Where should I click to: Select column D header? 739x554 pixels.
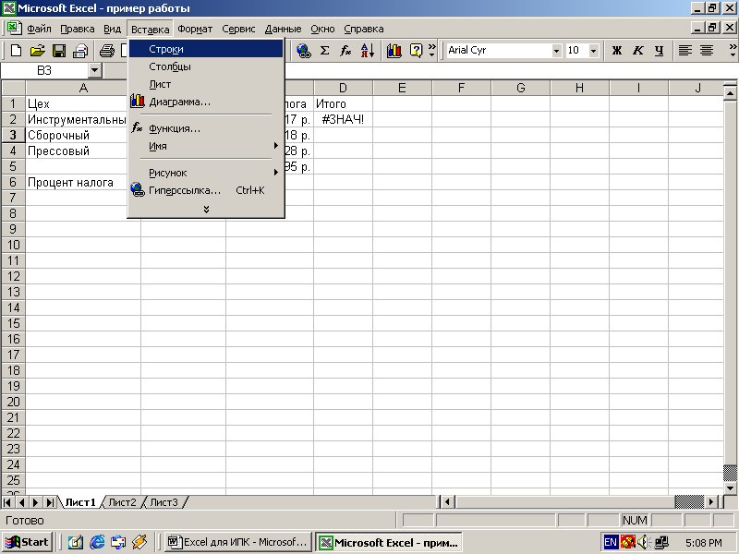343,88
